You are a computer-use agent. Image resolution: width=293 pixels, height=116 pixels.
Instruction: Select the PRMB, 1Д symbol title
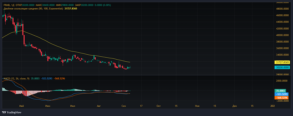click(9, 5)
